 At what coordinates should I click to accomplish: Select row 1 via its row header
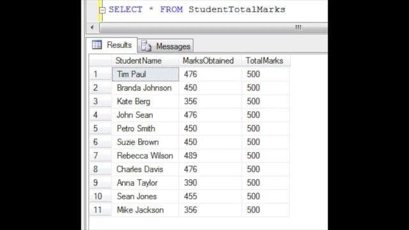[100, 74]
